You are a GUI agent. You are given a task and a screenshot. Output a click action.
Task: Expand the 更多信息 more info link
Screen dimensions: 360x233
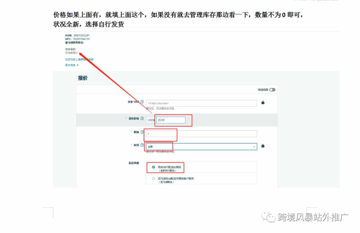coord(72,65)
